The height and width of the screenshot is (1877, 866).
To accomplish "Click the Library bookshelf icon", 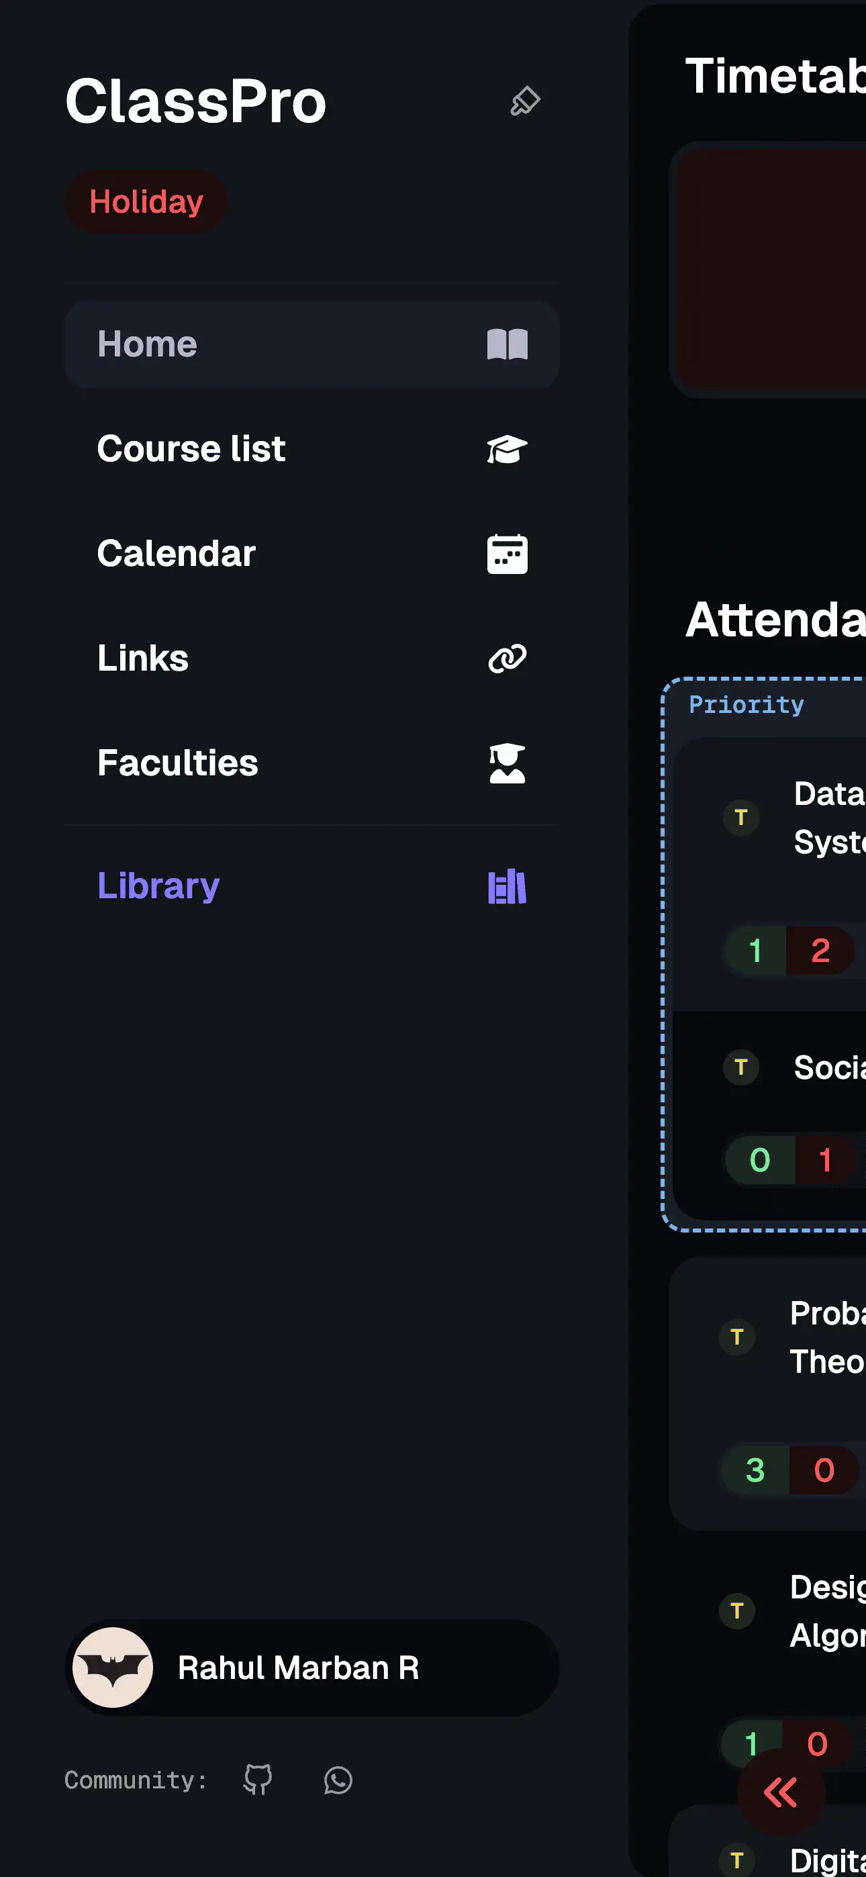I will coord(507,886).
